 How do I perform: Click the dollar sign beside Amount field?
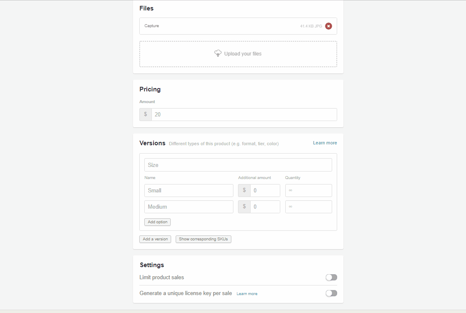[x=146, y=114]
